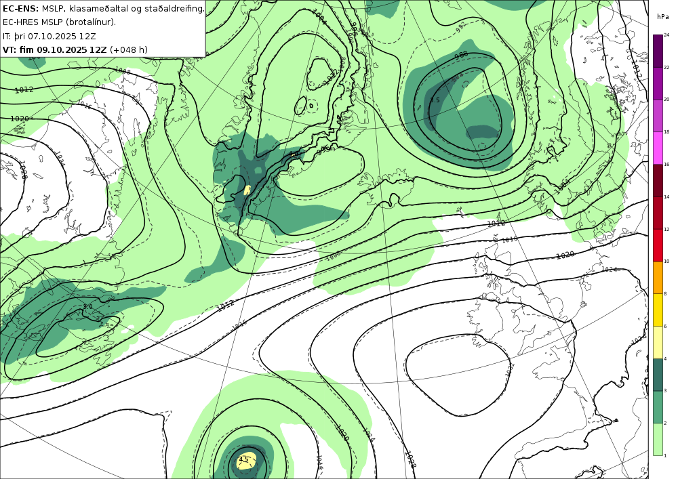678x479 pixels.
Task: Click the legend tick value '10'
Action: click(x=666, y=262)
